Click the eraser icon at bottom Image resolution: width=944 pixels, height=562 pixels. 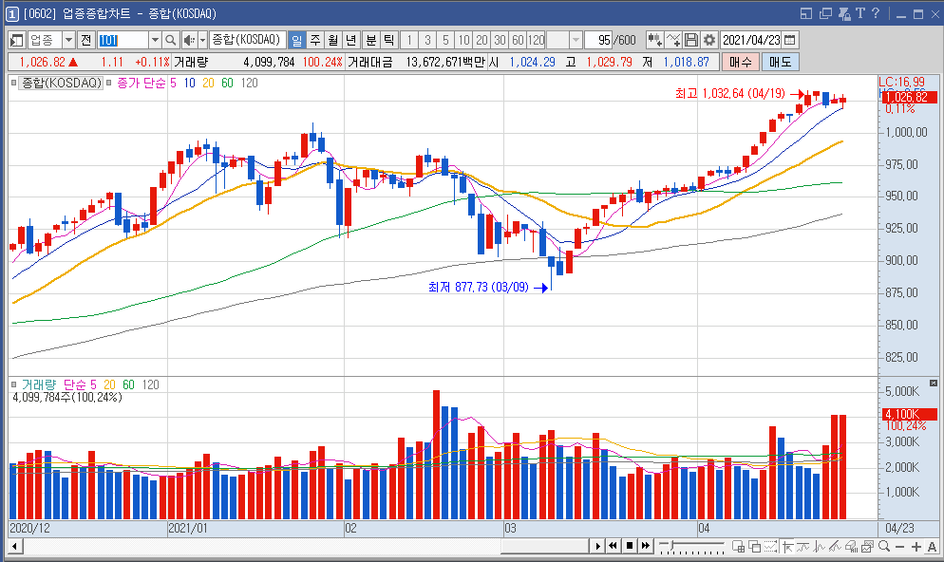851,547
